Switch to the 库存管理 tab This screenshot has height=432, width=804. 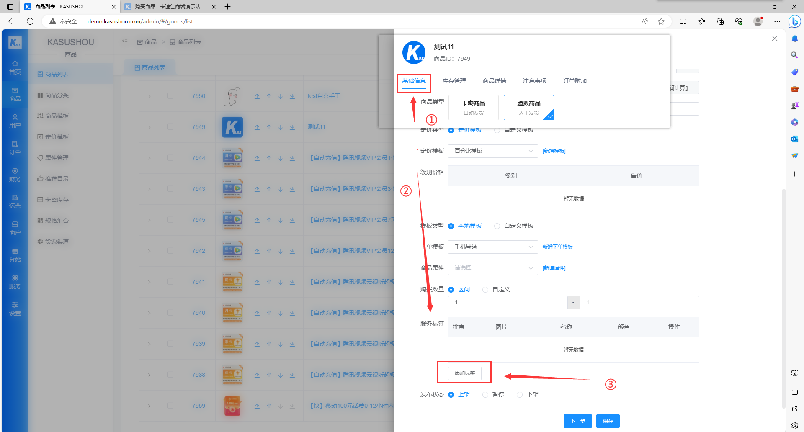(454, 81)
